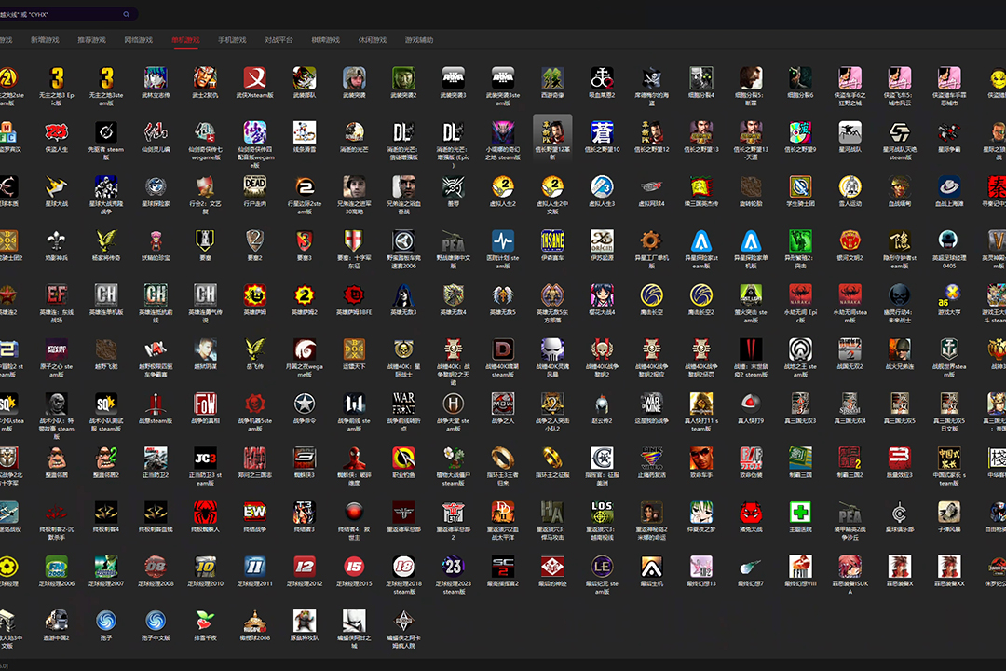1006x671 pixels.
Task: Open the 战国无双2 game icon
Action: [x=850, y=349]
